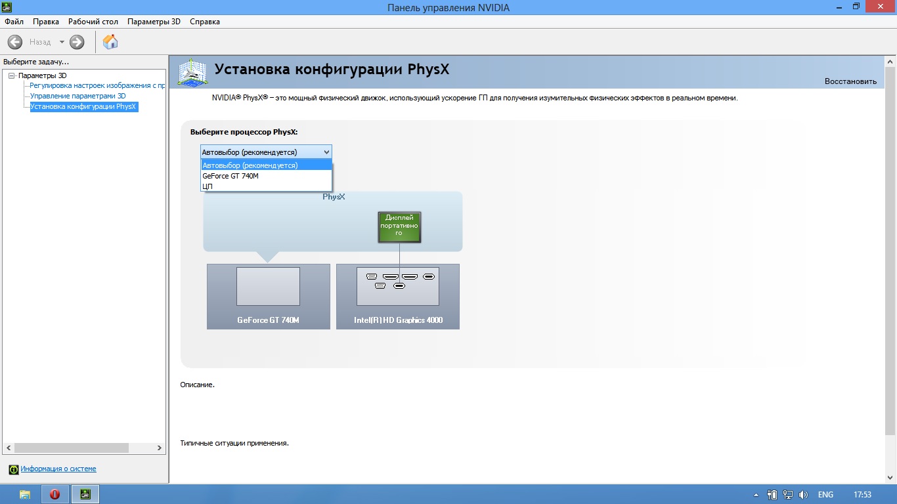Open the back history arrow beside Назад
The image size is (897, 504).
click(62, 42)
